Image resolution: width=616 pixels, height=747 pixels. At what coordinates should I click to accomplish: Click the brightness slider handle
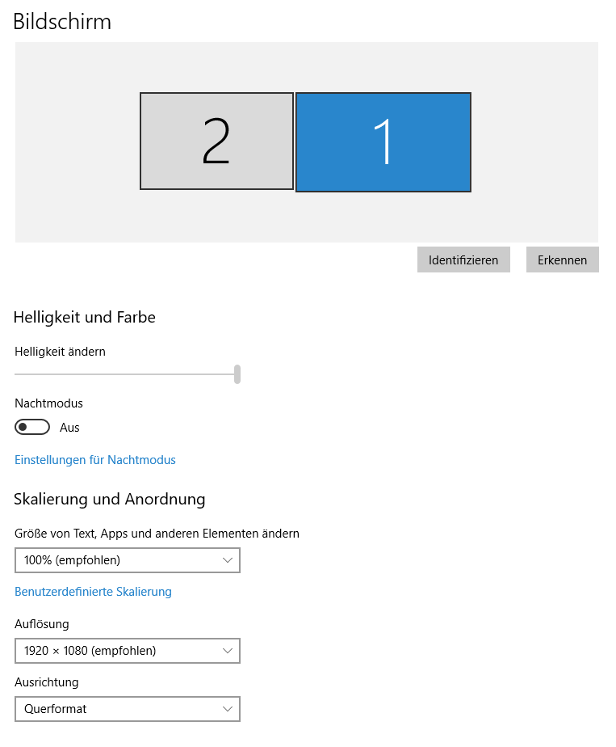coord(237,374)
